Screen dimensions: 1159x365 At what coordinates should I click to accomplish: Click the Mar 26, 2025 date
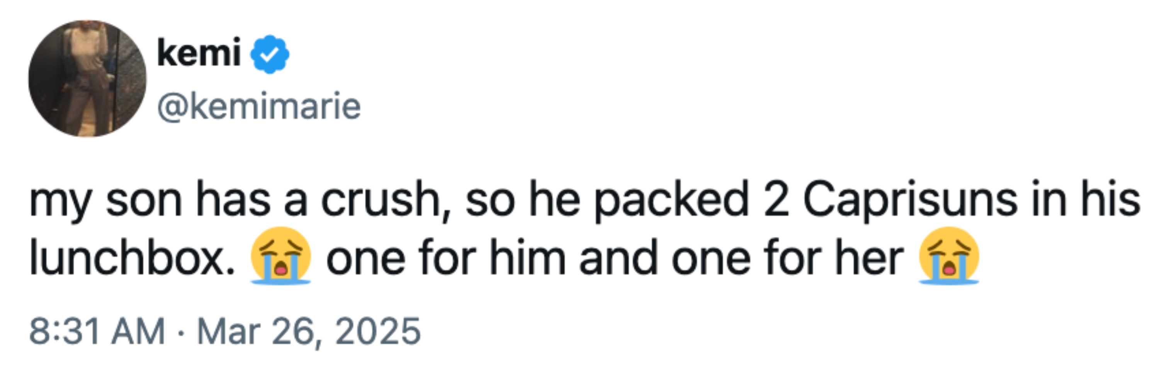(x=309, y=332)
